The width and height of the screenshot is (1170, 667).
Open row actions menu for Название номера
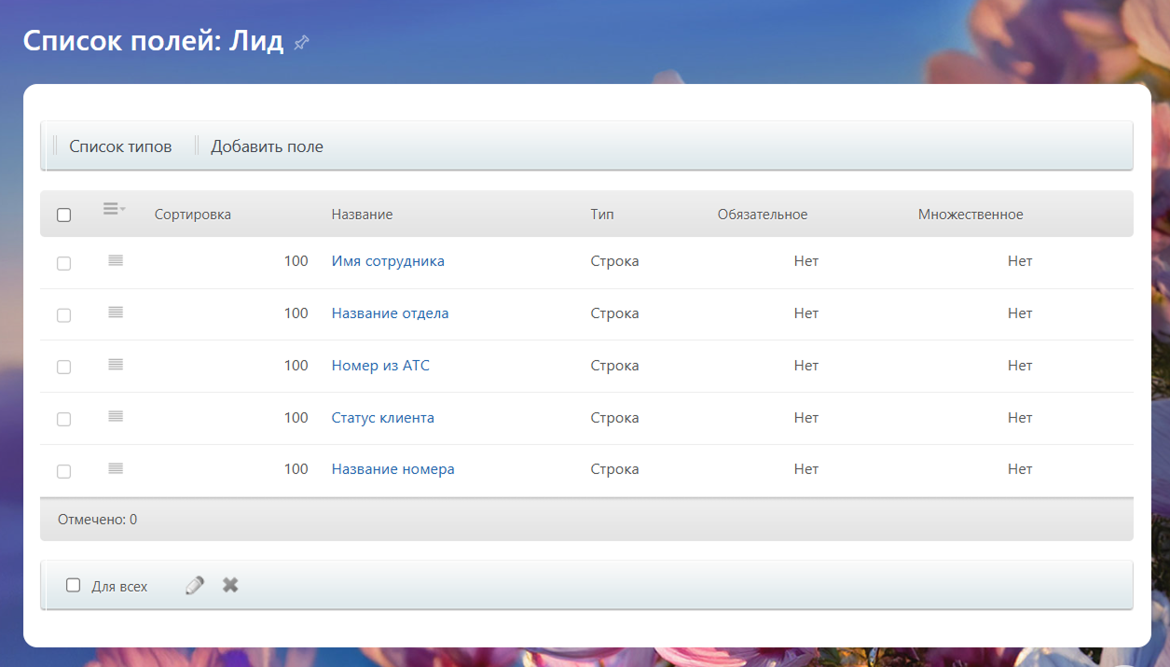[116, 469]
